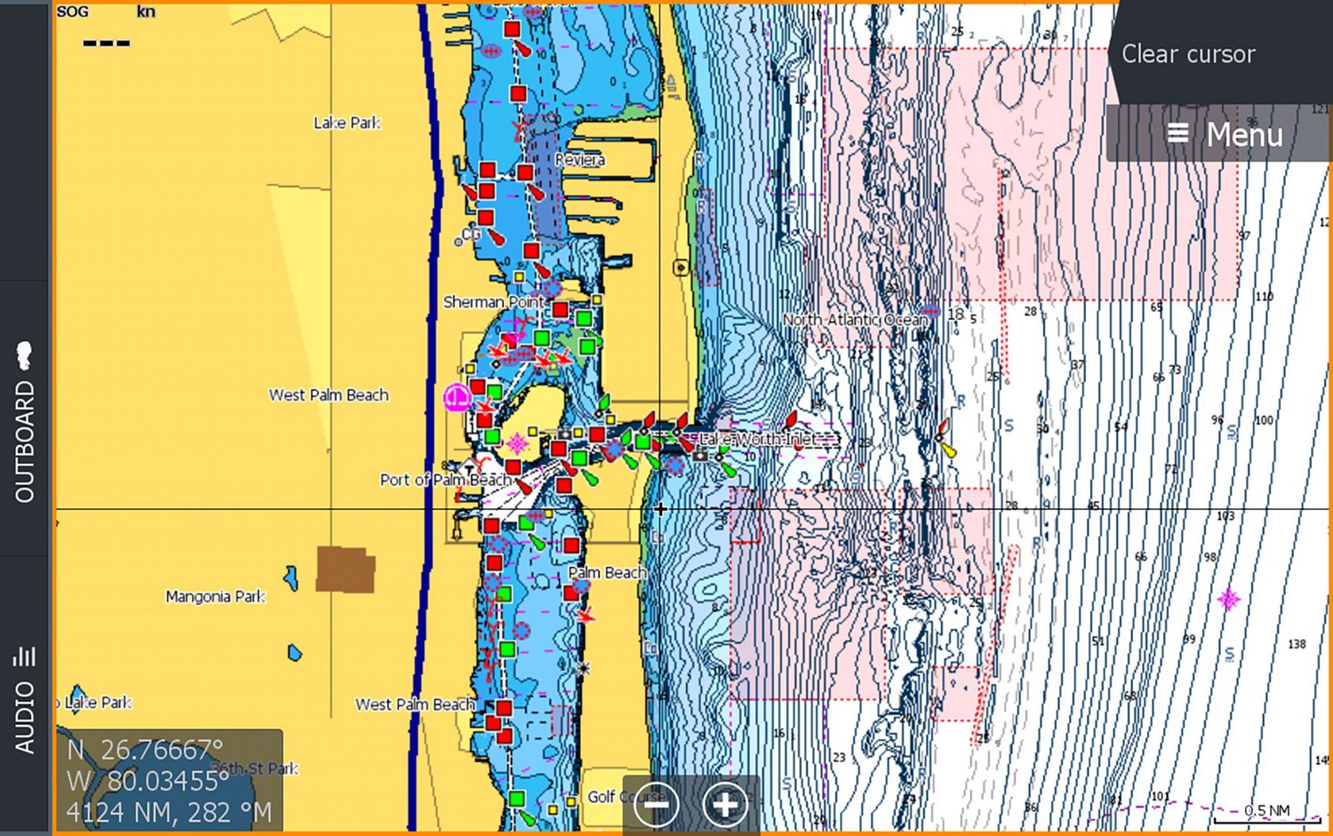Image resolution: width=1333 pixels, height=836 pixels.
Task: Tap the Sherman Point chart label
Action: [493, 302]
